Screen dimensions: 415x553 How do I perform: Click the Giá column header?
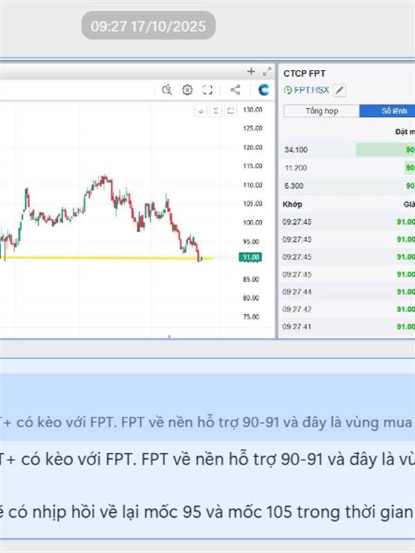409,204
